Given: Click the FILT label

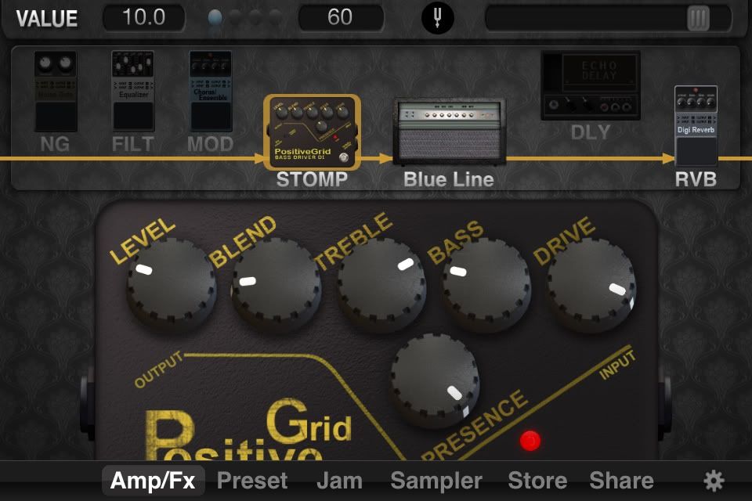Looking at the screenshot, I should click(x=133, y=144).
